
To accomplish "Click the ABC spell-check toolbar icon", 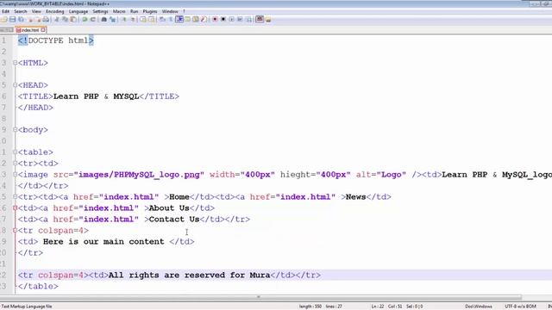I will [x=260, y=19].
